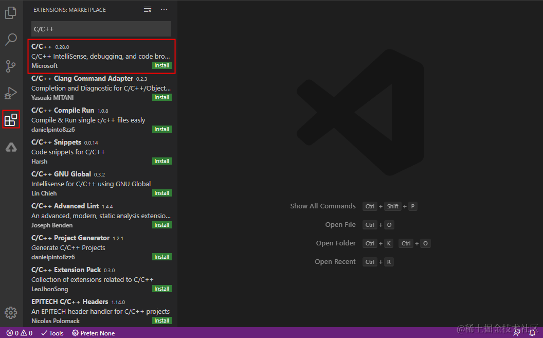The image size is (543, 338).
Task: Select the C/C++ GNU Global title
Action: (x=61, y=174)
